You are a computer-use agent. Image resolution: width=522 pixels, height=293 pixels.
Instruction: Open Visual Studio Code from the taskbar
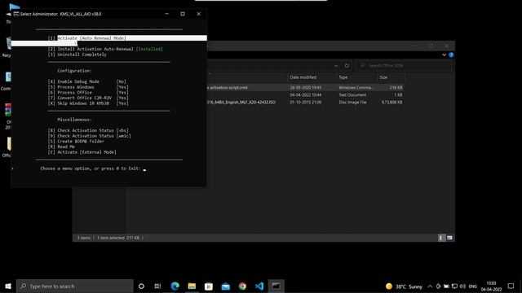point(259,286)
